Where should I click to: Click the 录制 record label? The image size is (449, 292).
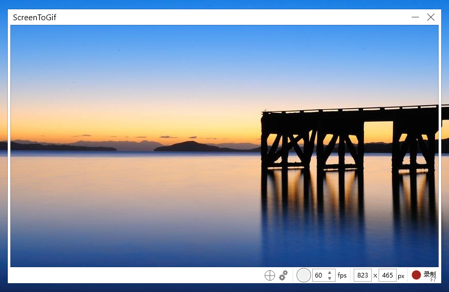429,274
